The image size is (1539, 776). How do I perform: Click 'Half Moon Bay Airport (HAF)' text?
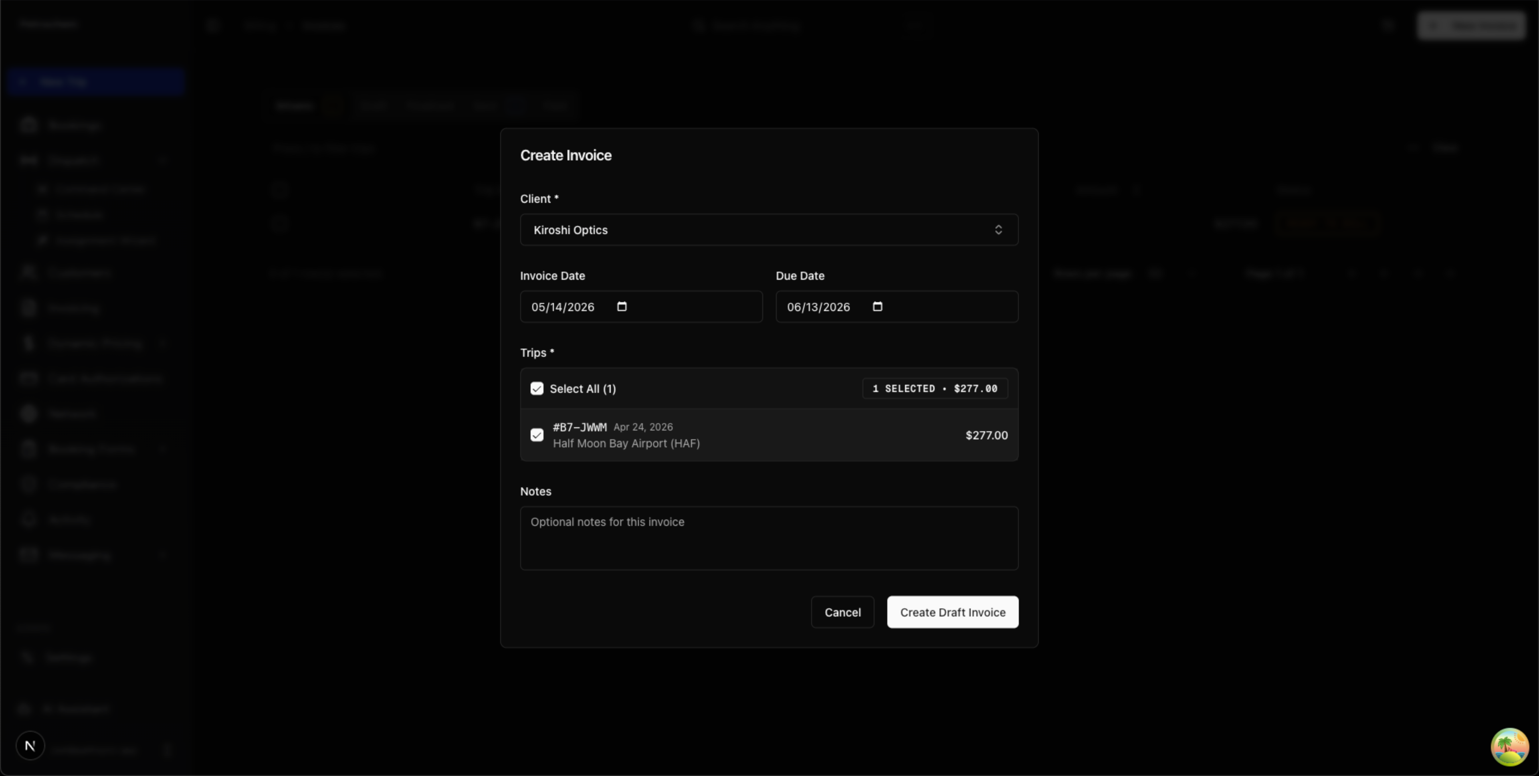pyautogui.click(x=626, y=443)
